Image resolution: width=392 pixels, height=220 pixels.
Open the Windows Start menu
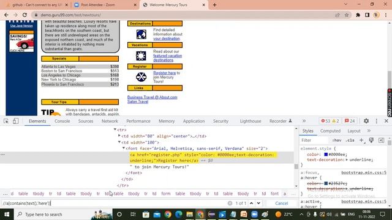coord(7,215)
